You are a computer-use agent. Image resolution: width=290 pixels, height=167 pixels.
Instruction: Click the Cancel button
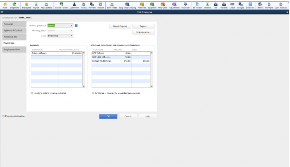coord(128,116)
